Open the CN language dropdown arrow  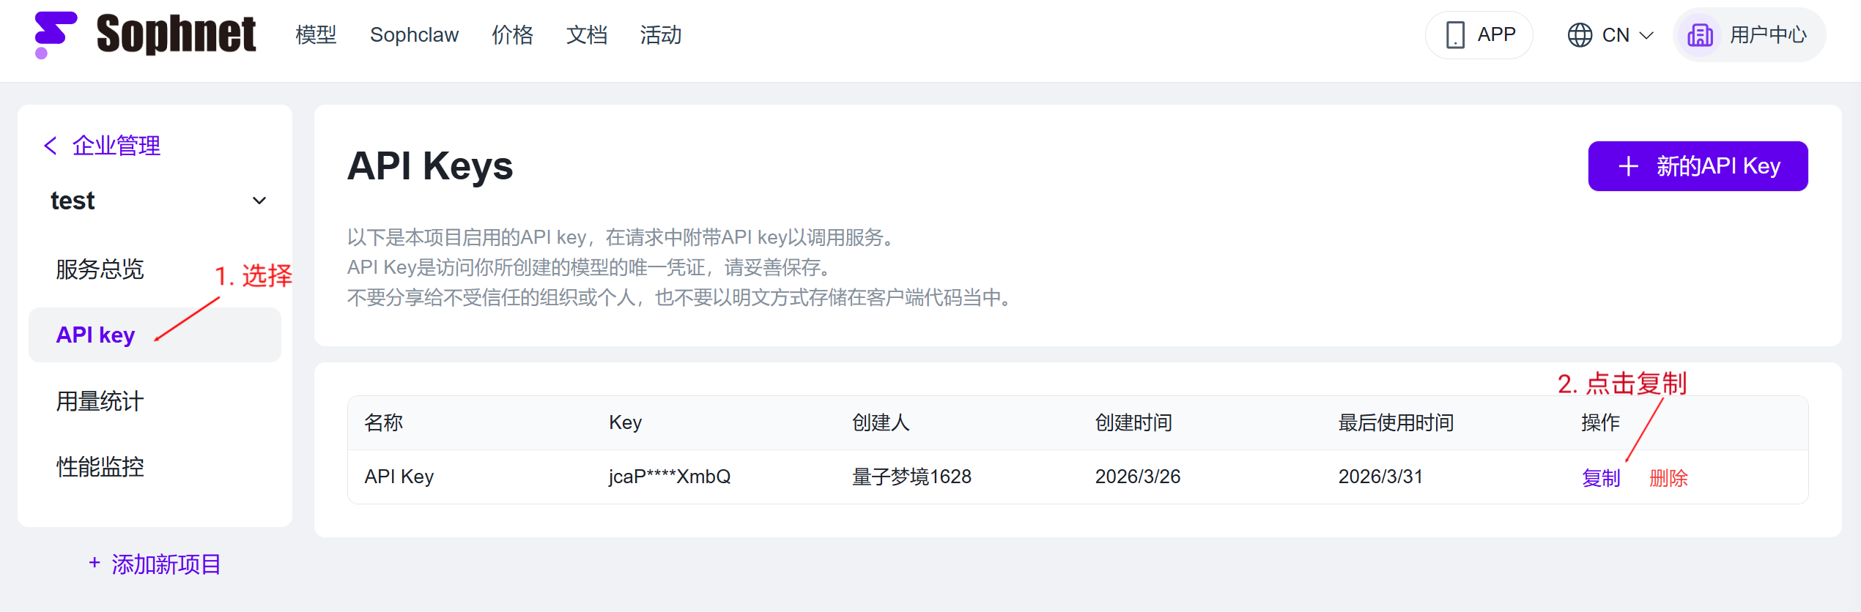pos(1646,35)
